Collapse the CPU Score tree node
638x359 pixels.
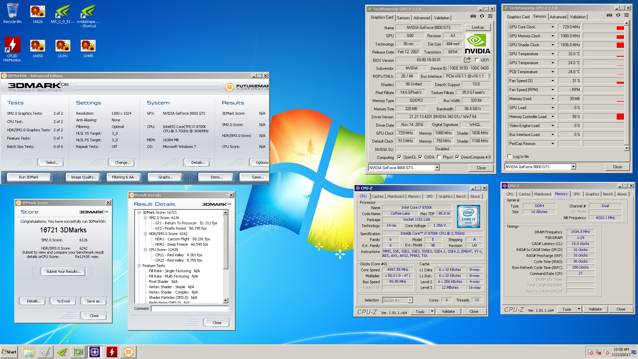(x=146, y=250)
